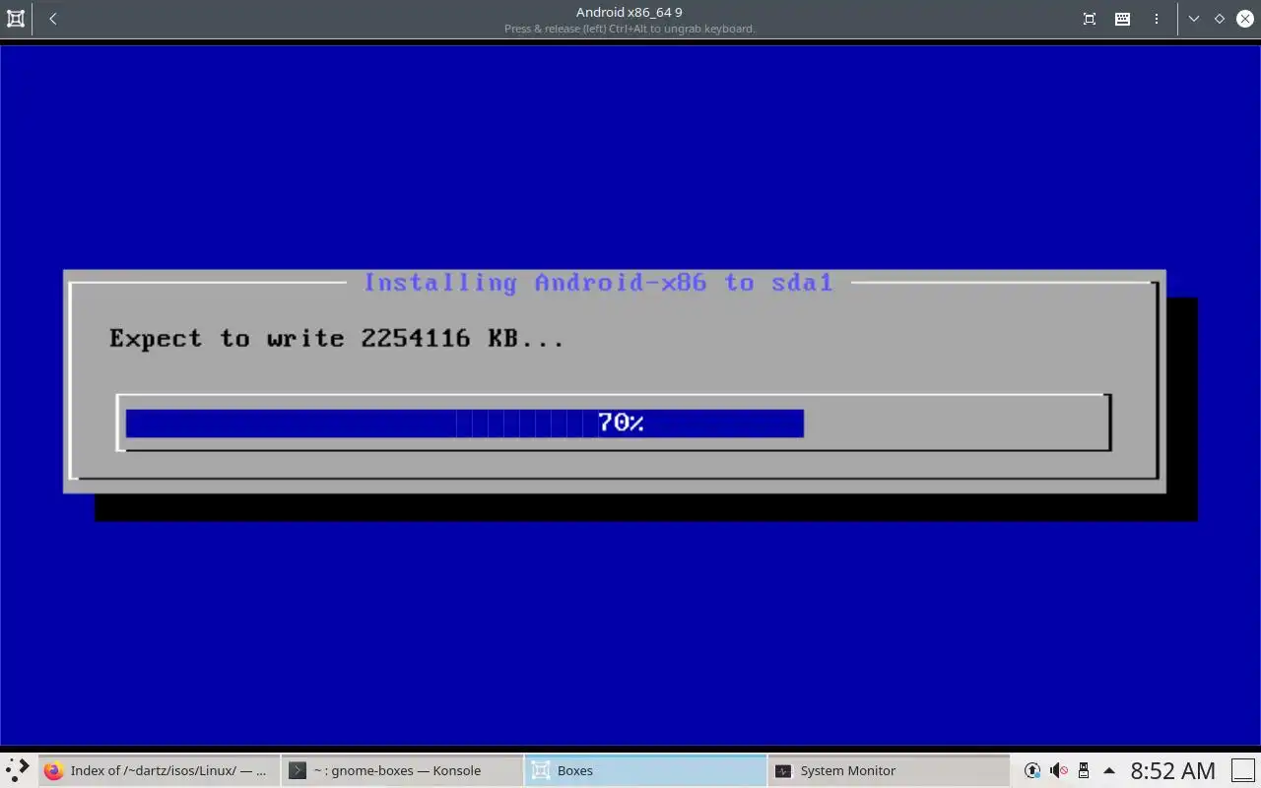Screen dimensions: 1261x788
Task: Open the keyboard shortcuts sender icon
Action: pyautogui.click(x=1122, y=19)
